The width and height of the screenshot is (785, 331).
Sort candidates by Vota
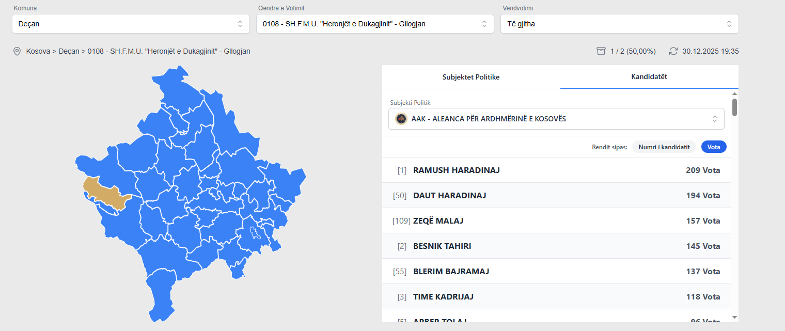tap(714, 147)
